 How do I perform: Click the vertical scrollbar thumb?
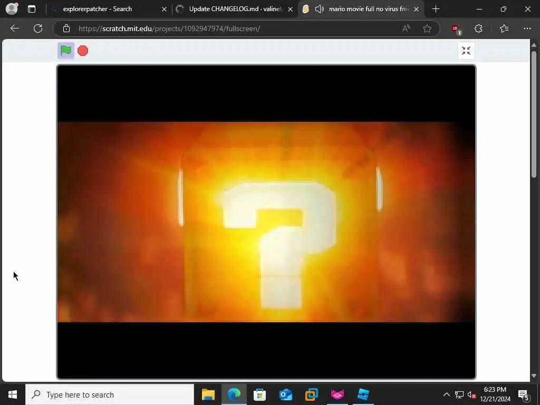(x=534, y=114)
